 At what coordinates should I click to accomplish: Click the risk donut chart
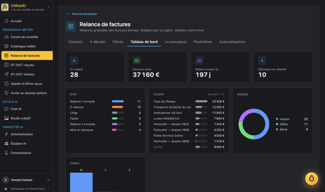(254, 124)
